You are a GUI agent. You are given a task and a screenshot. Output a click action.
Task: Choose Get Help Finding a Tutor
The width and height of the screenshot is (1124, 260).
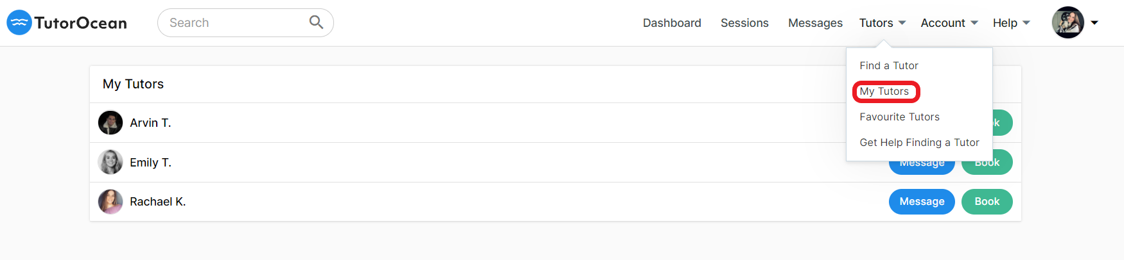[919, 142]
